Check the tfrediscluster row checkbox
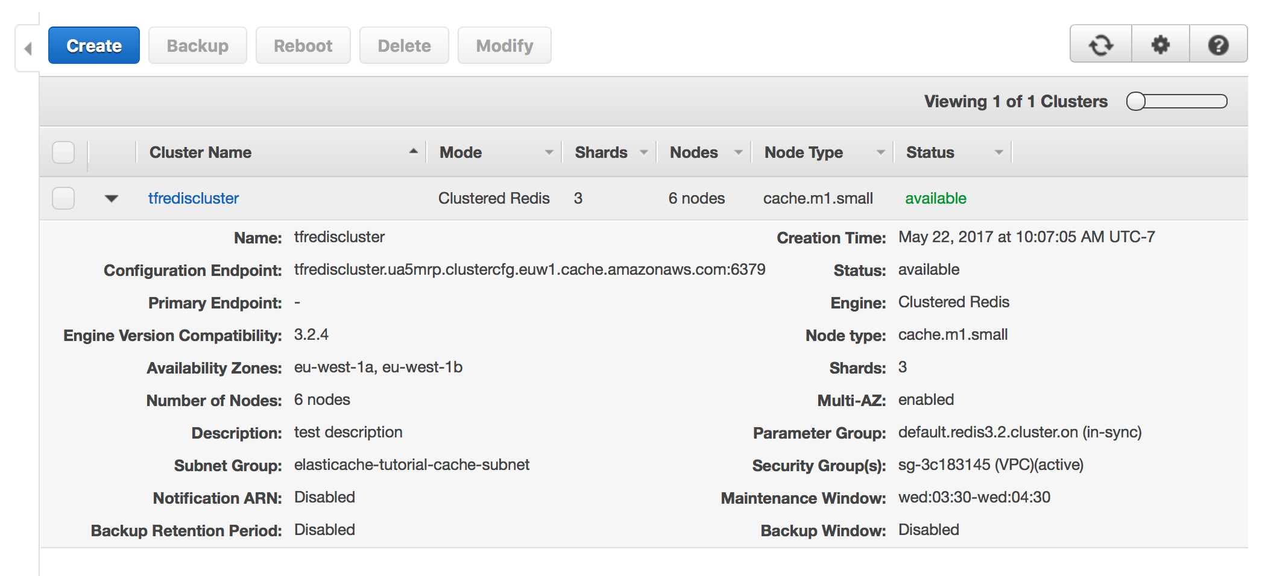 pos(63,198)
